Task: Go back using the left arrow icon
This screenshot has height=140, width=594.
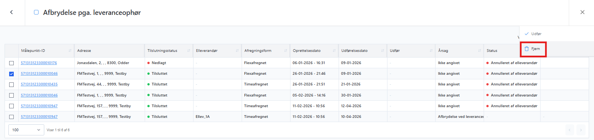Action: (x=11, y=12)
